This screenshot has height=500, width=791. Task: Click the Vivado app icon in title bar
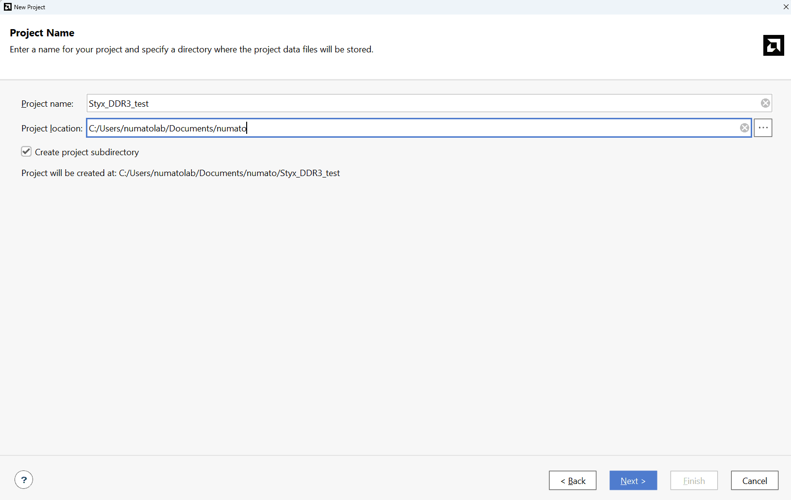[x=7, y=7]
